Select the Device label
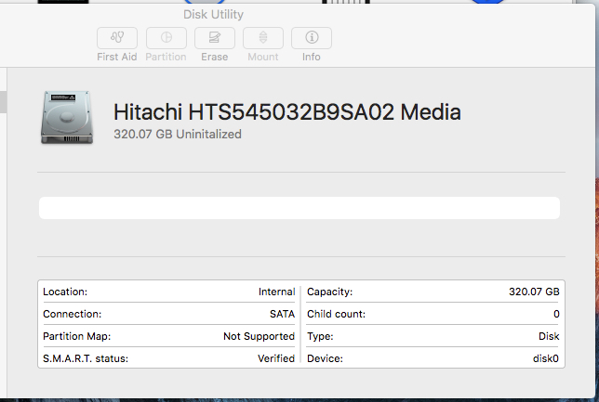599x402 pixels. (325, 358)
